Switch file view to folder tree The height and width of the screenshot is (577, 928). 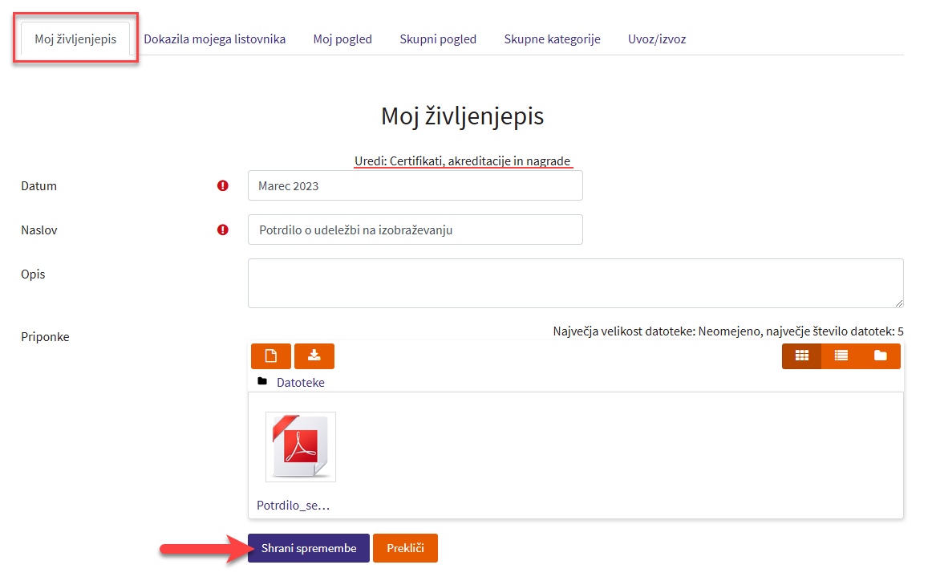coord(880,356)
